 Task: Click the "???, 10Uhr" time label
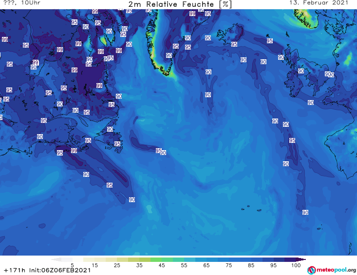point(22,3)
